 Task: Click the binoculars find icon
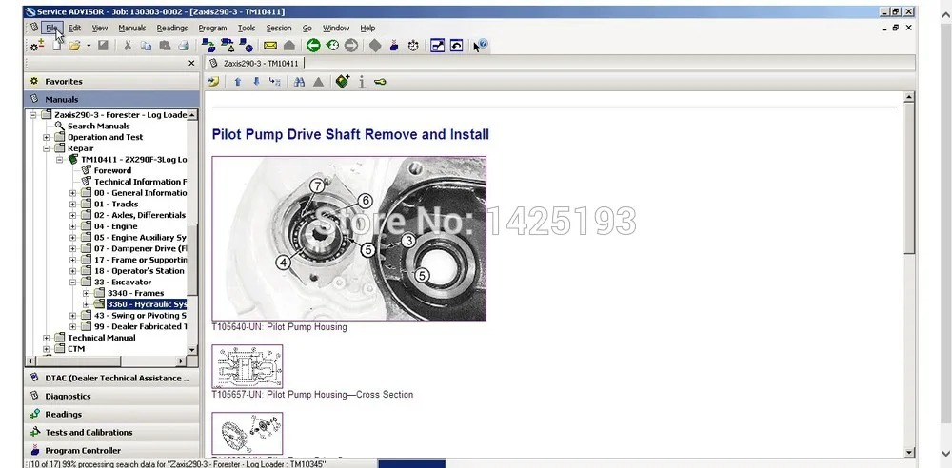(299, 82)
